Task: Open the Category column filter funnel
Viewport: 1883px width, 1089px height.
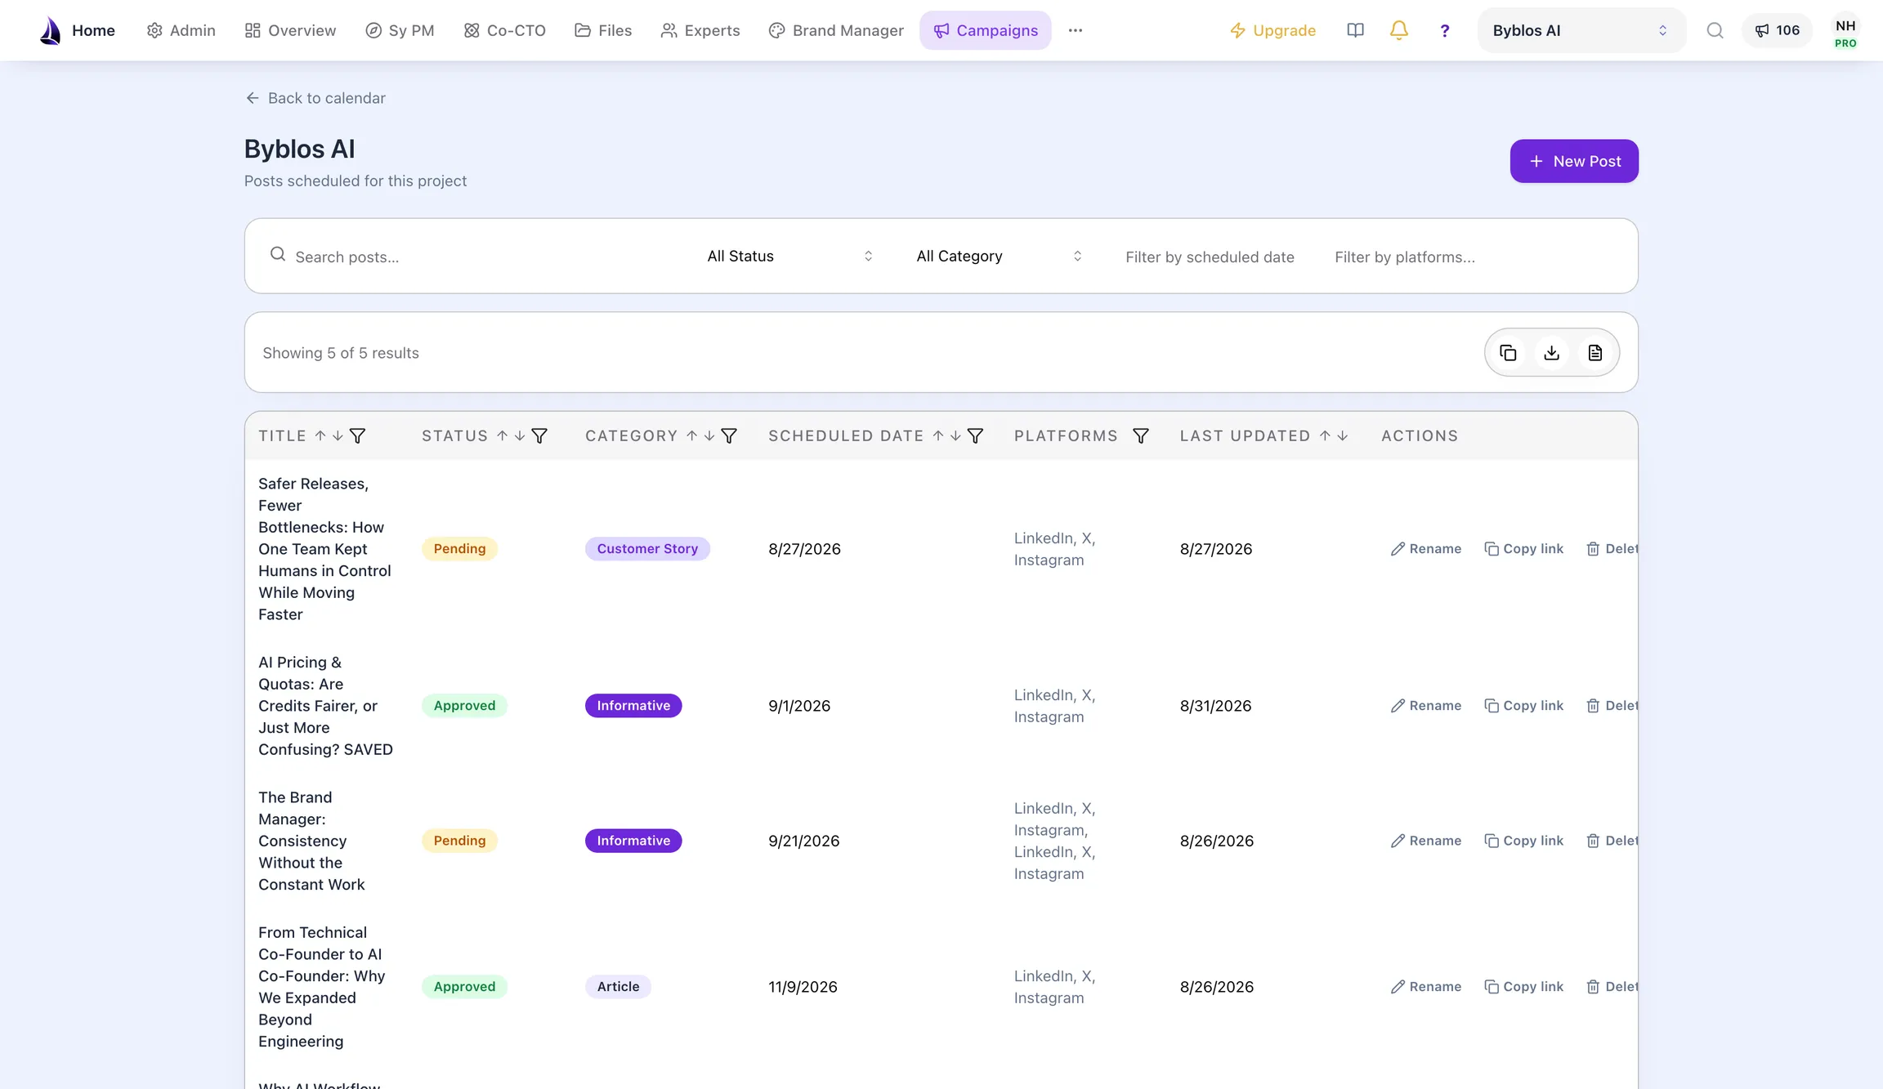Action: point(729,436)
